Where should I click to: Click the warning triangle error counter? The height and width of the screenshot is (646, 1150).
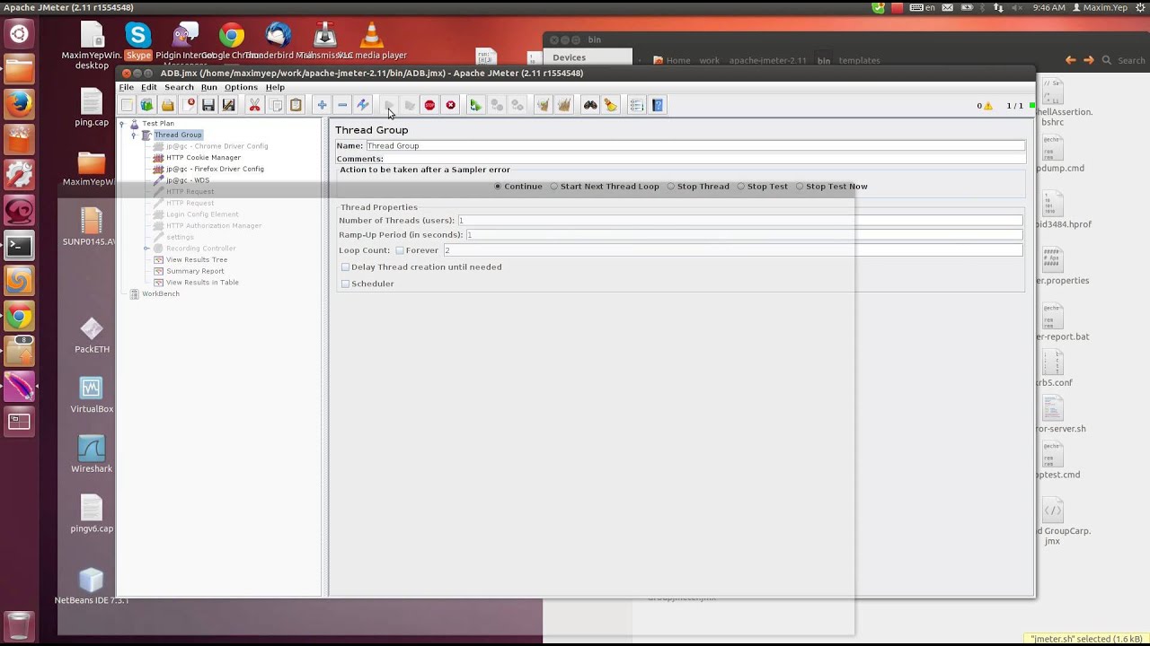pyautogui.click(x=988, y=106)
